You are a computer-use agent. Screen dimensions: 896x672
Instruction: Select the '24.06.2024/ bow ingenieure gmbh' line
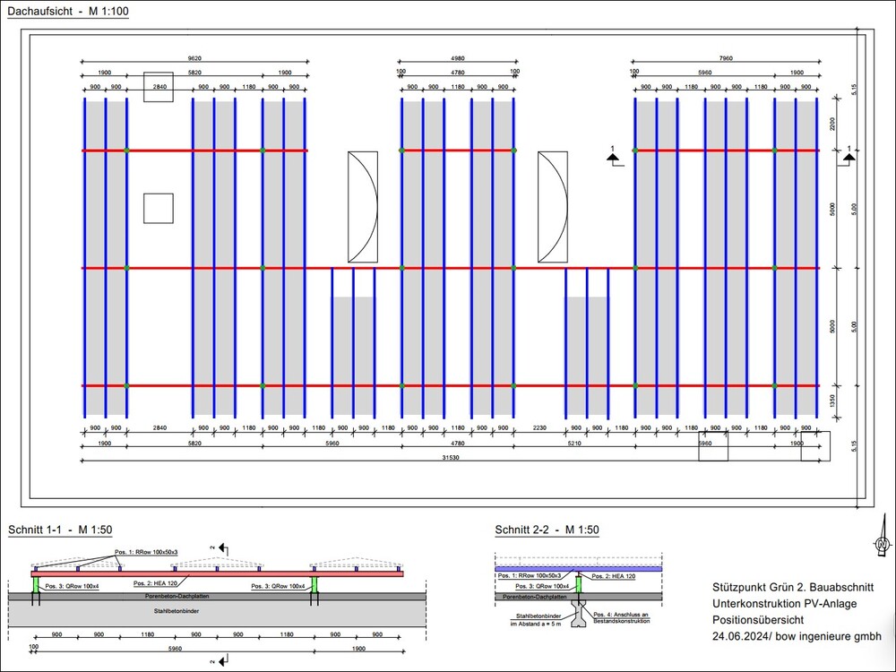797,636
